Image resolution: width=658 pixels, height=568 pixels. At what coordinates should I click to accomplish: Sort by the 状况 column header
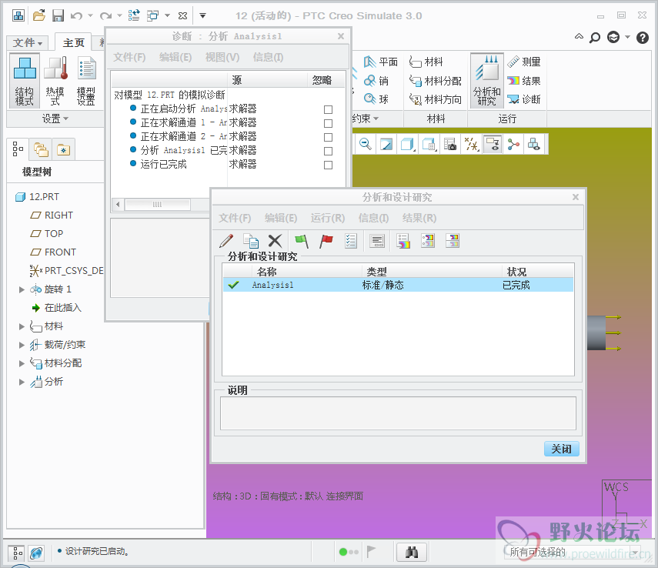click(x=538, y=271)
